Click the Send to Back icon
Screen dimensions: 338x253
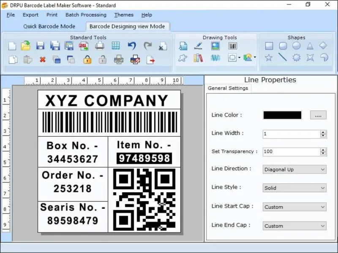71,59
